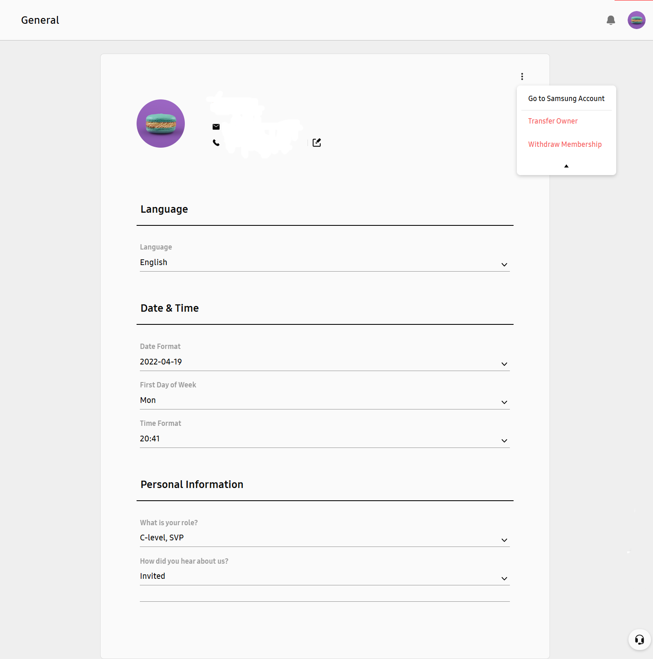Click the Language section heading
Image resolution: width=653 pixels, height=659 pixels.
(164, 209)
